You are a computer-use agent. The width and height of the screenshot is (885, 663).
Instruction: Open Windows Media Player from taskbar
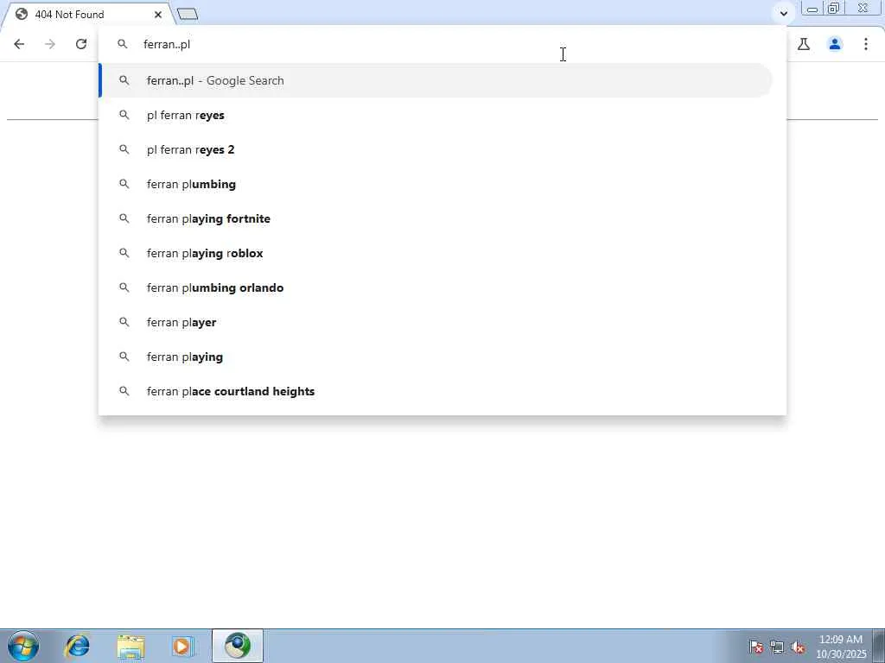click(x=183, y=646)
